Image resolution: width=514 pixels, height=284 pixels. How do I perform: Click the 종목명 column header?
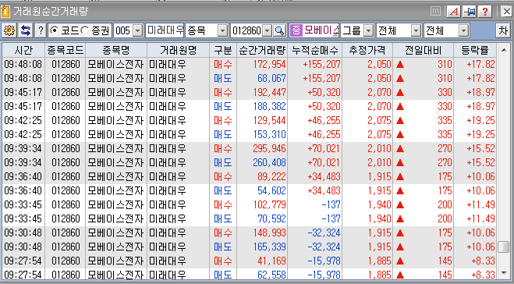pyautogui.click(x=116, y=50)
